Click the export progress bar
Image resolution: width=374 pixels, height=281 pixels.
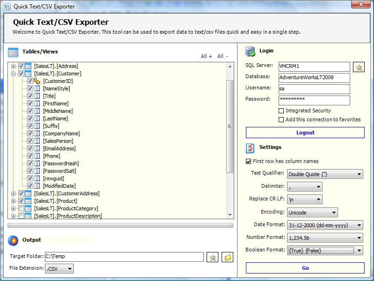click(121, 225)
